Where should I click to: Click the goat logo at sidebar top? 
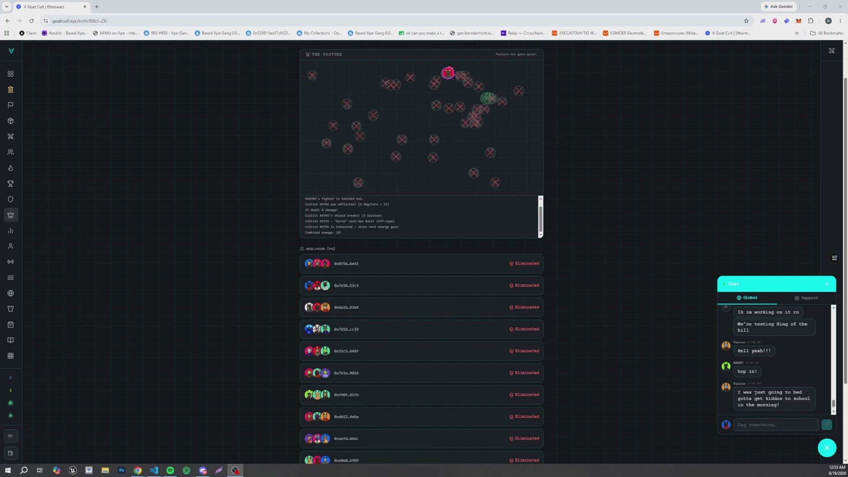tap(11, 51)
